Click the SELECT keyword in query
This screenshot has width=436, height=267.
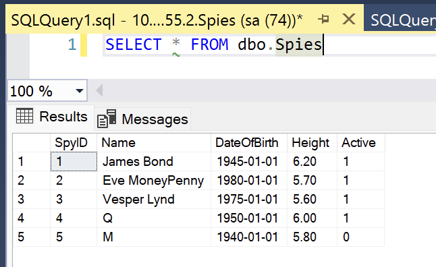tap(134, 44)
